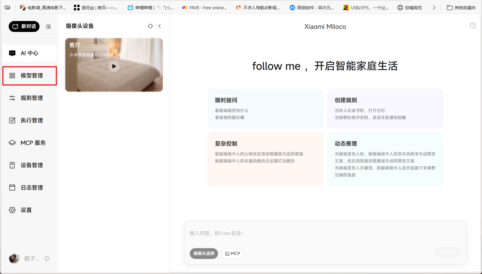Select the 复杂控制 suggestion card

pyautogui.click(x=265, y=159)
